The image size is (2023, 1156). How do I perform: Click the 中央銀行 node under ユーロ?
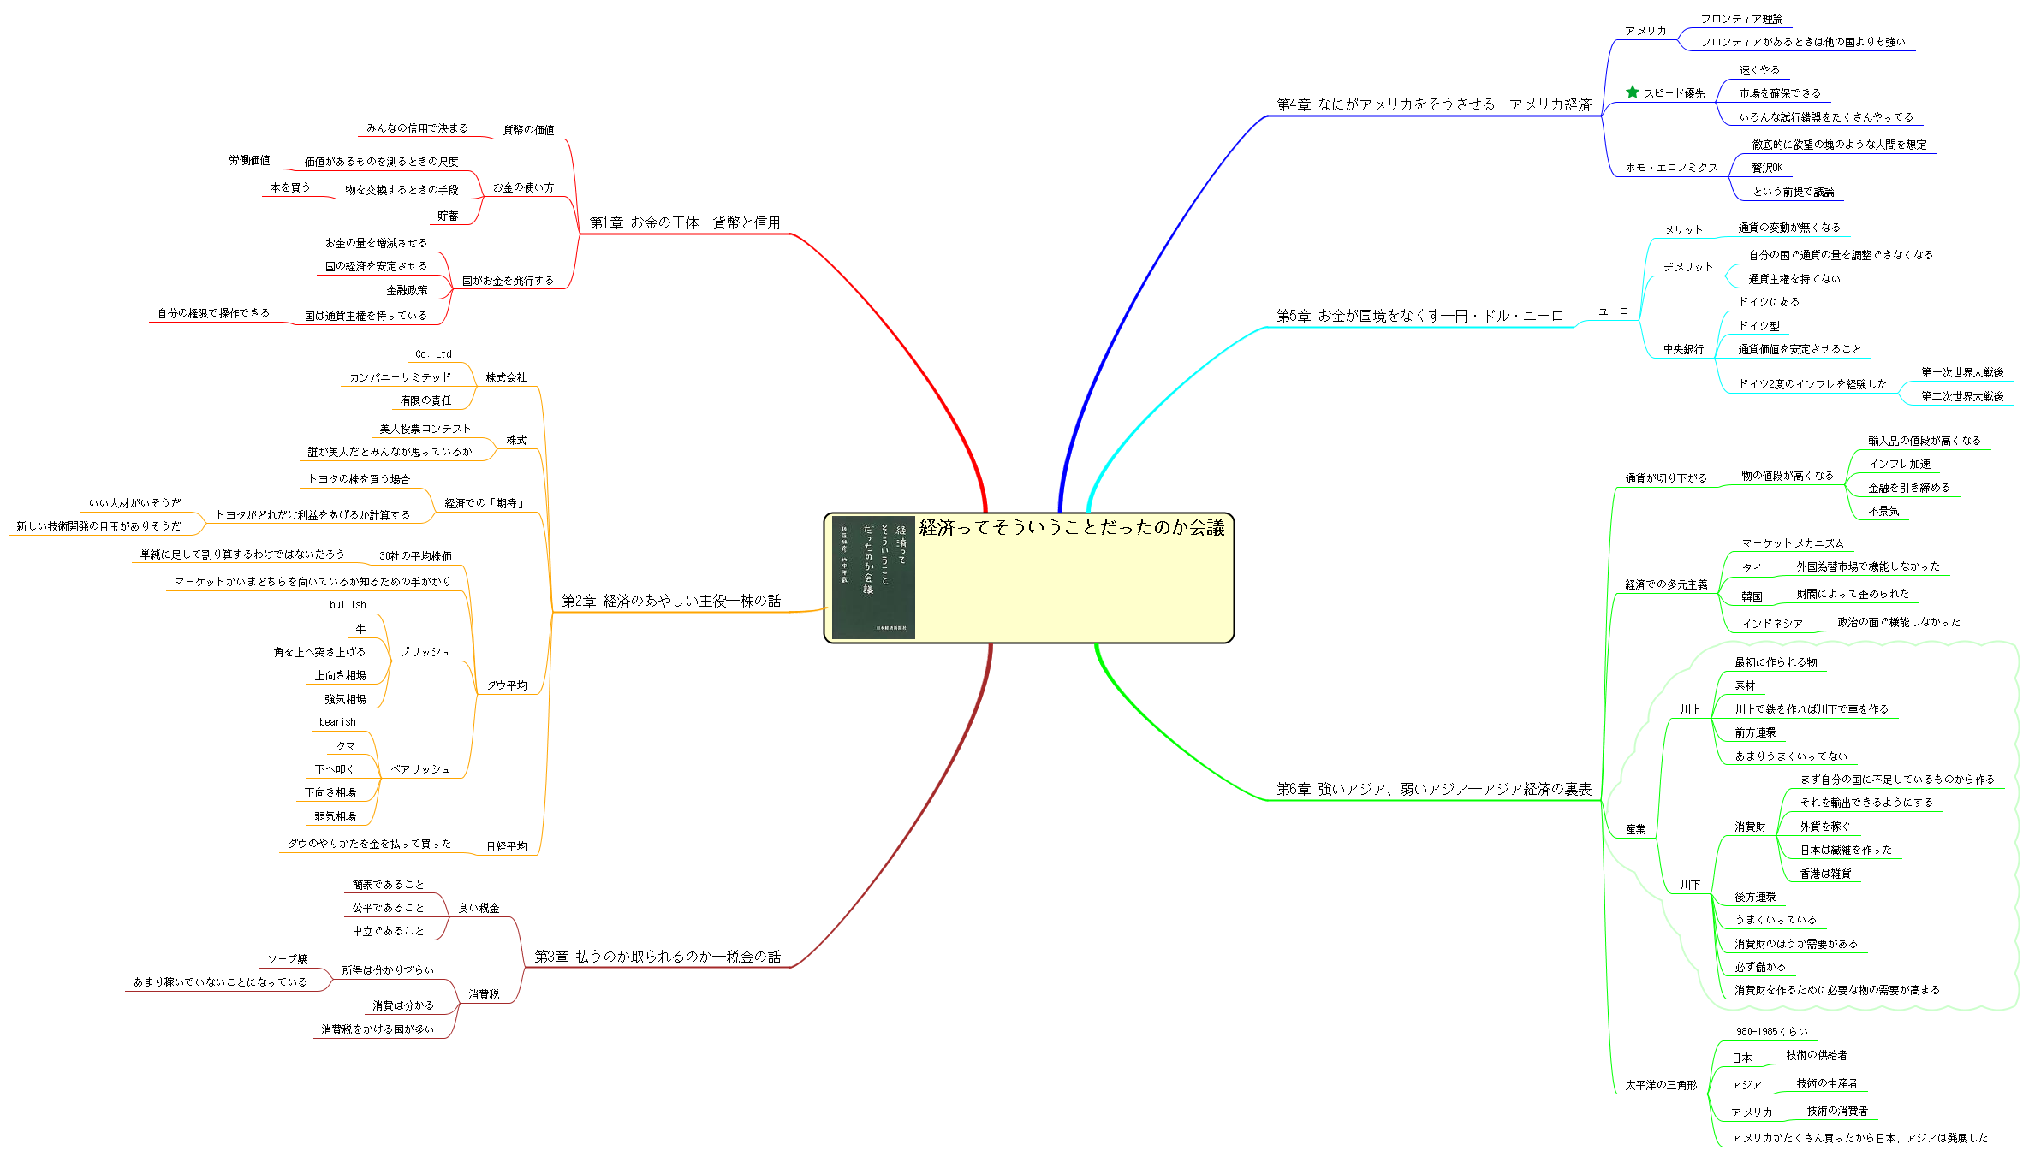(x=1682, y=349)
